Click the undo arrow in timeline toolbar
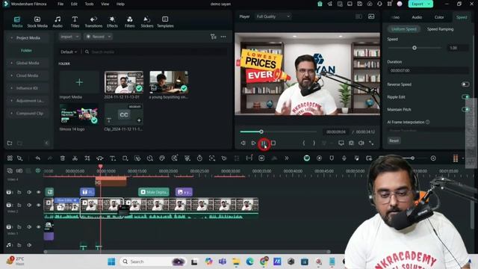Image resolution: width=478 pixels, height=269 pixels. [38, 158]
